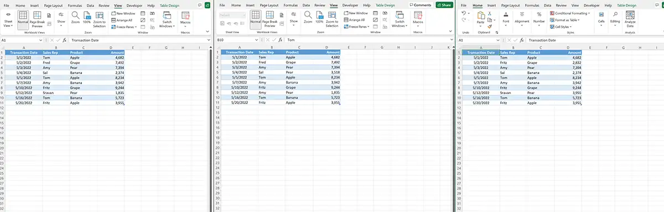Open Cell Styles dropdown in right window

coord(561,27)
